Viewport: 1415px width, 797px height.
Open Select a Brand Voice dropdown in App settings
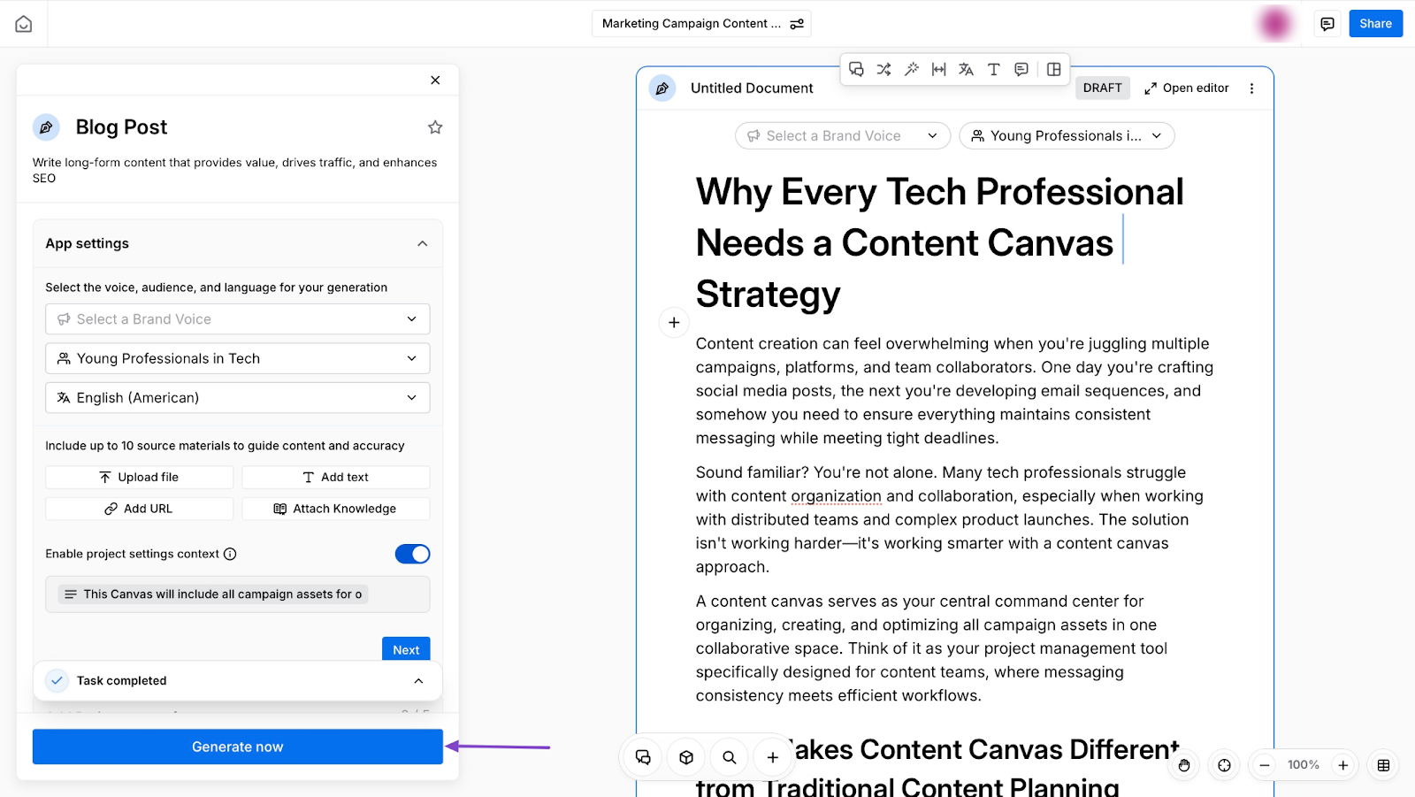(x=237, y=319)
